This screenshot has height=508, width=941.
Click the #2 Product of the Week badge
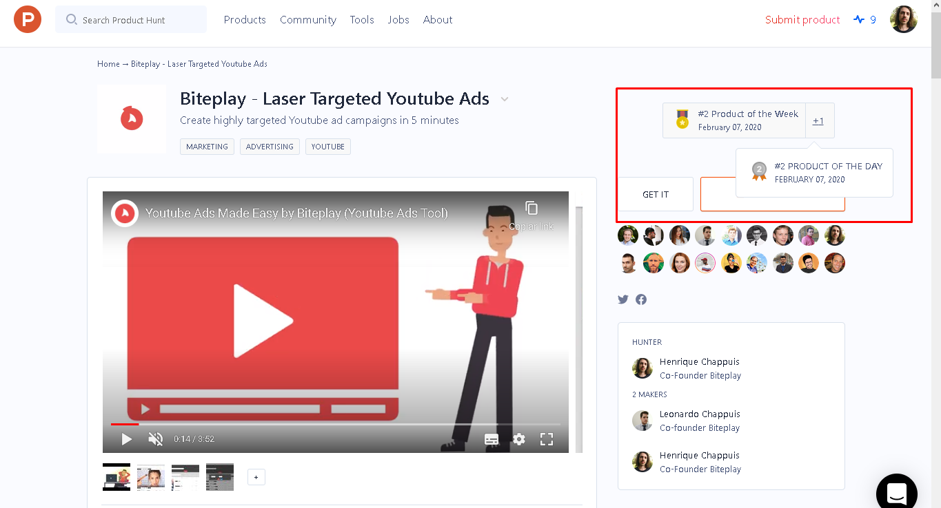[x=734, y=120]
